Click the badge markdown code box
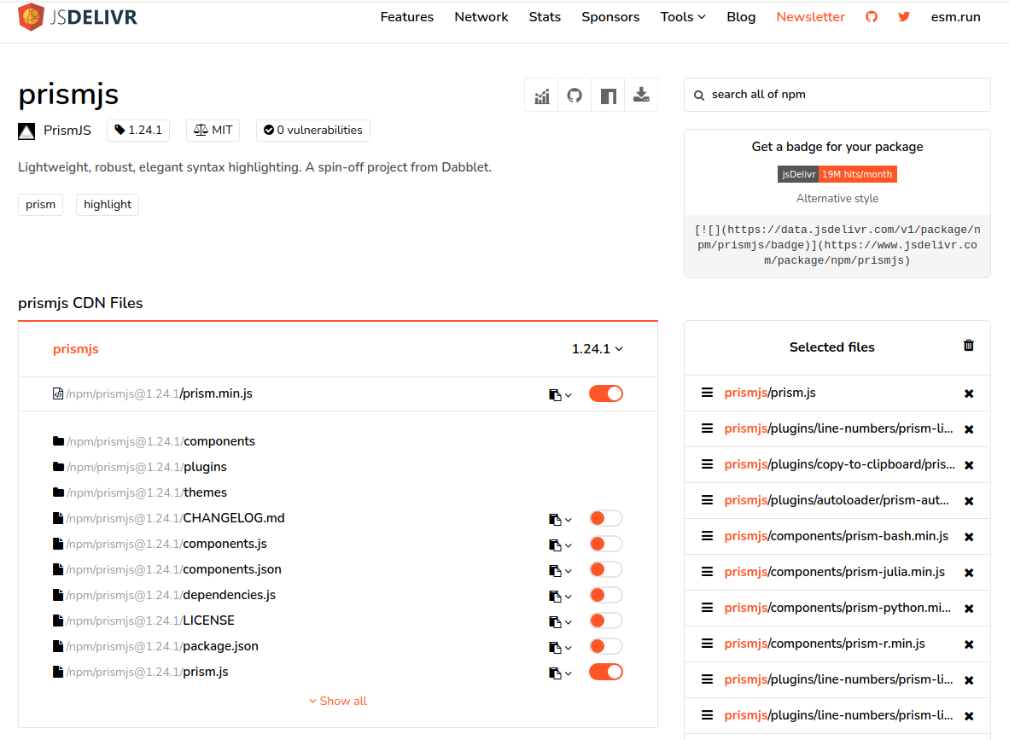The image size is (1009, 740). pos(837,246)
